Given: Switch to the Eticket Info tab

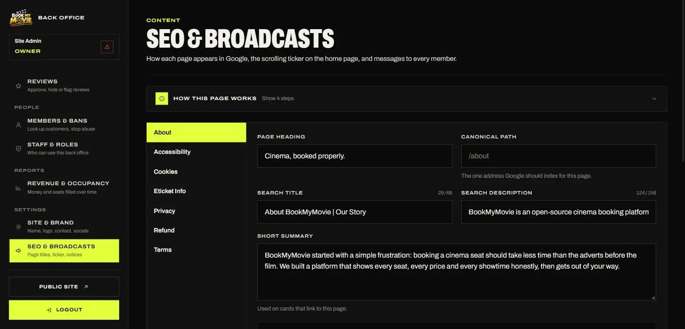Looking at the screenshot, I should (x=196, y=191).
